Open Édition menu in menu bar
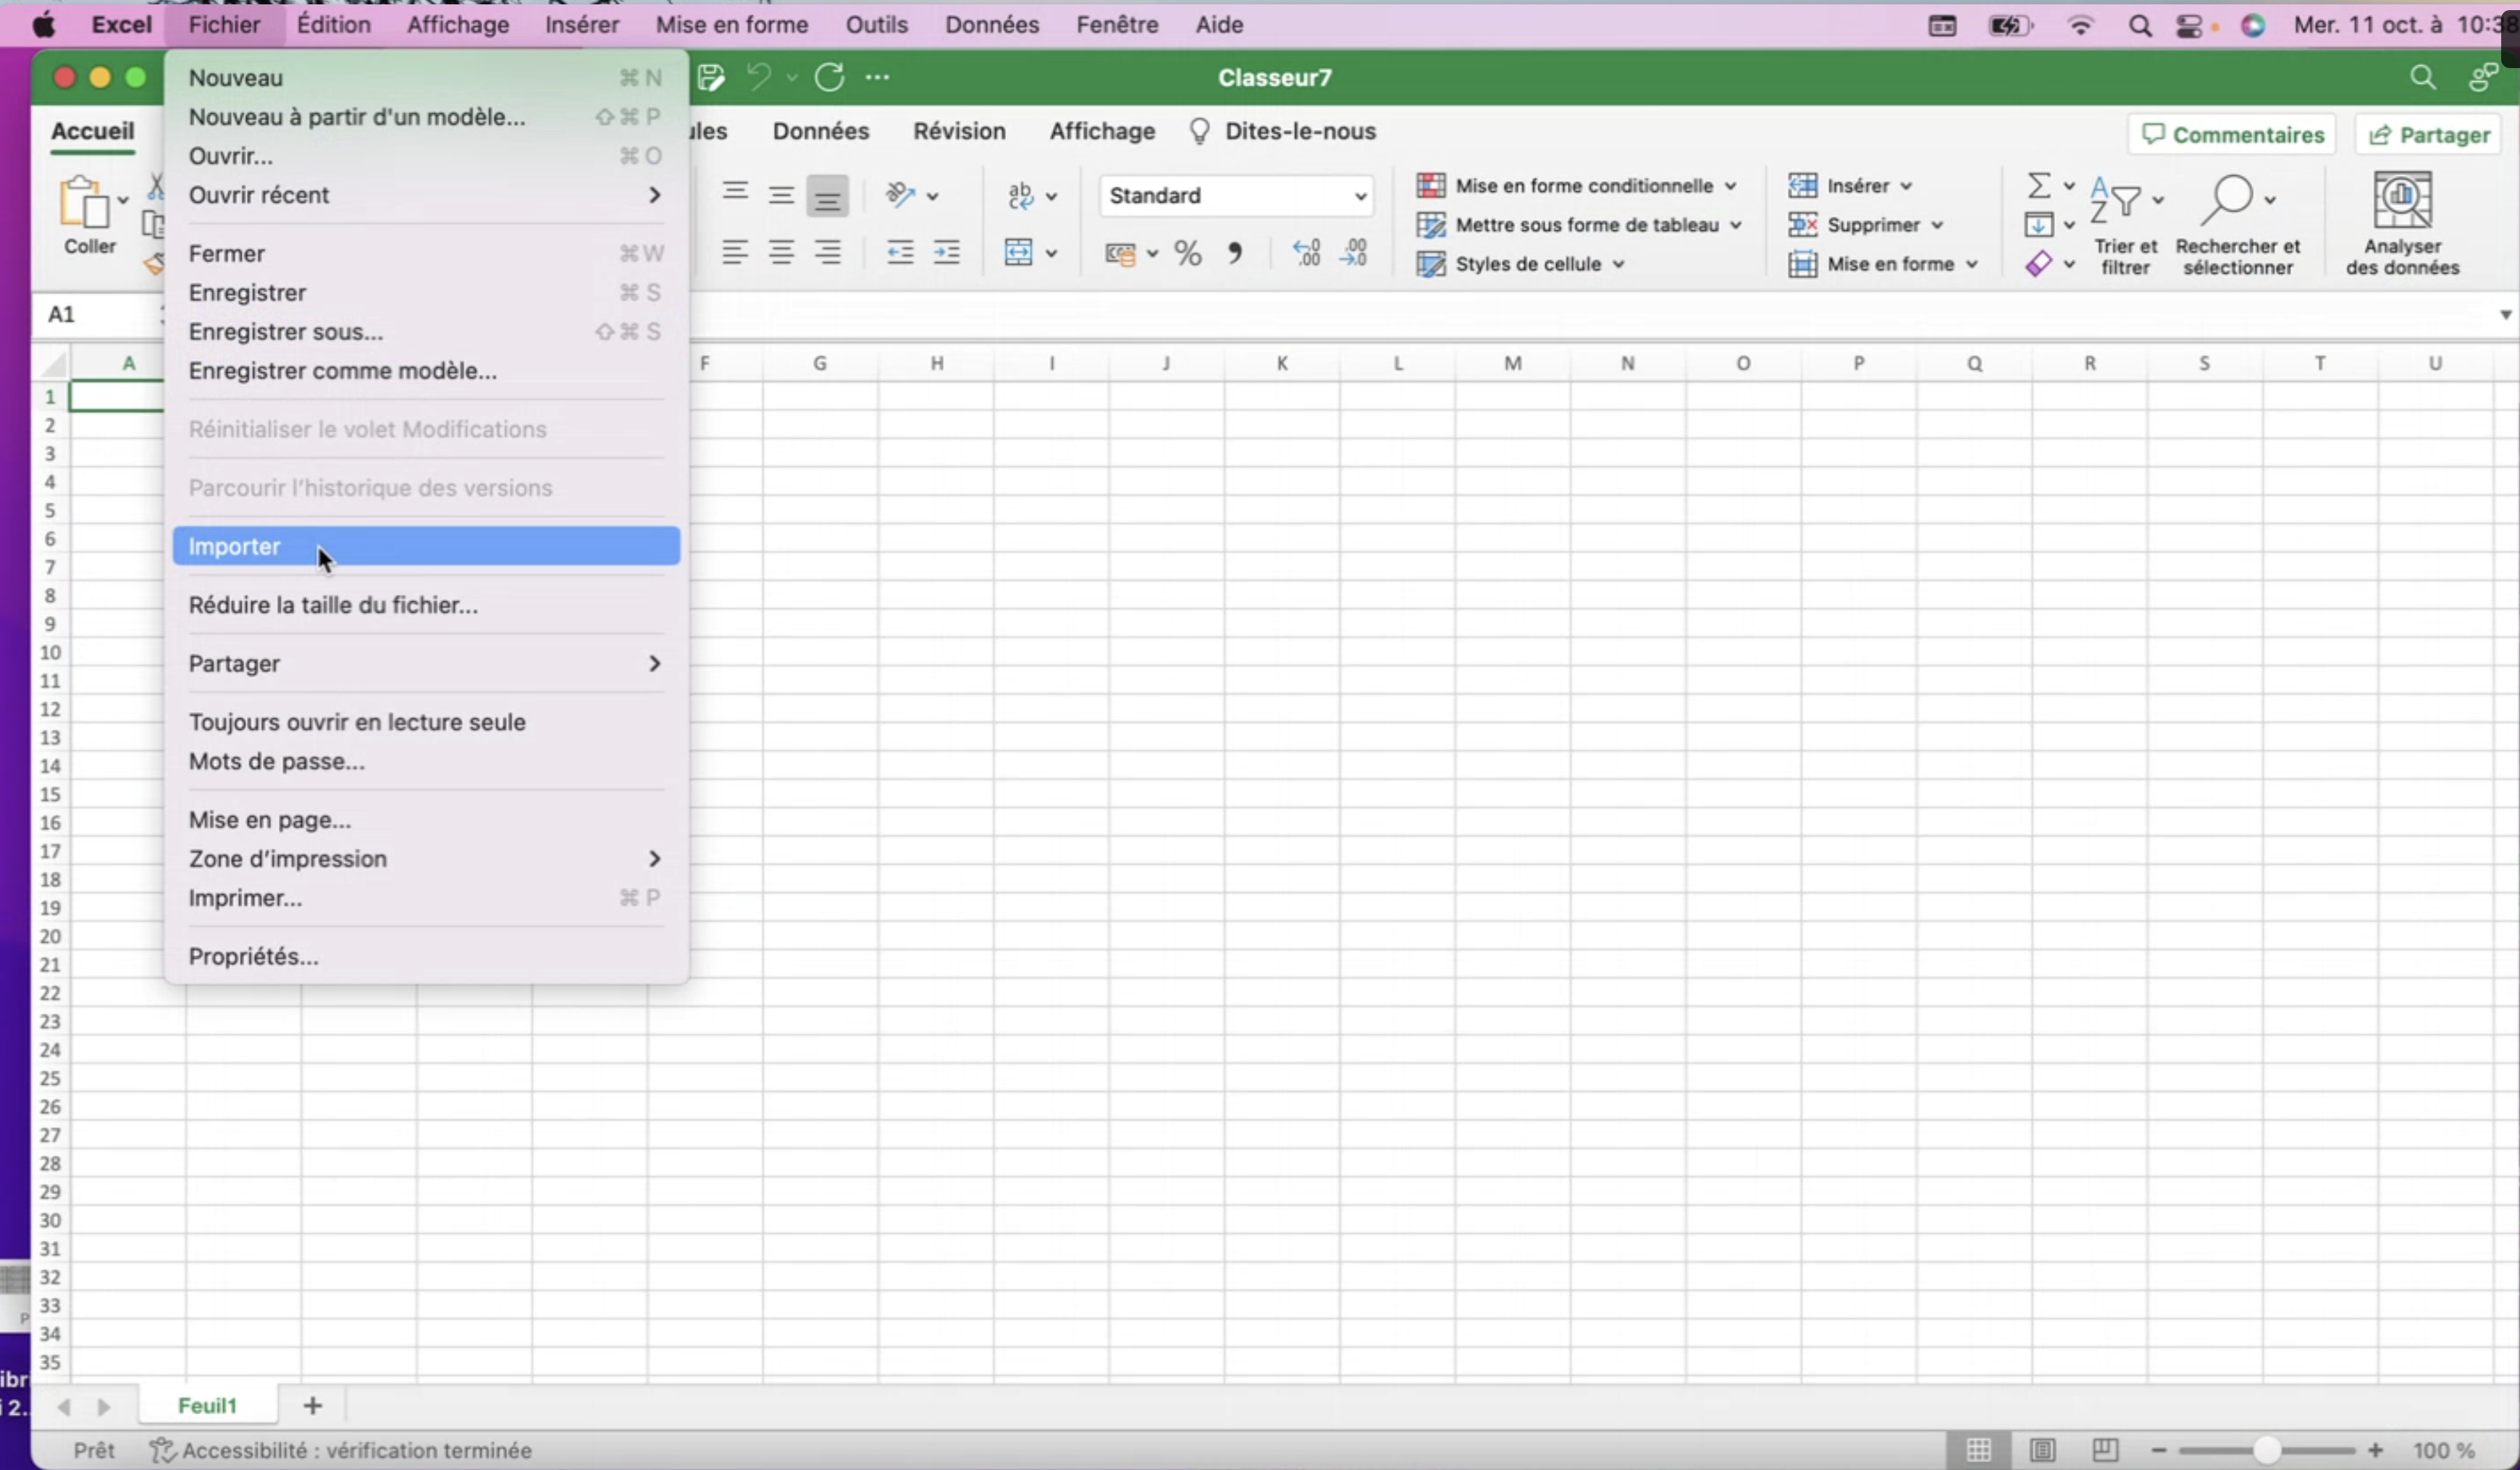This screenshot has height=1470, width=2520. (x=333, y=25)
